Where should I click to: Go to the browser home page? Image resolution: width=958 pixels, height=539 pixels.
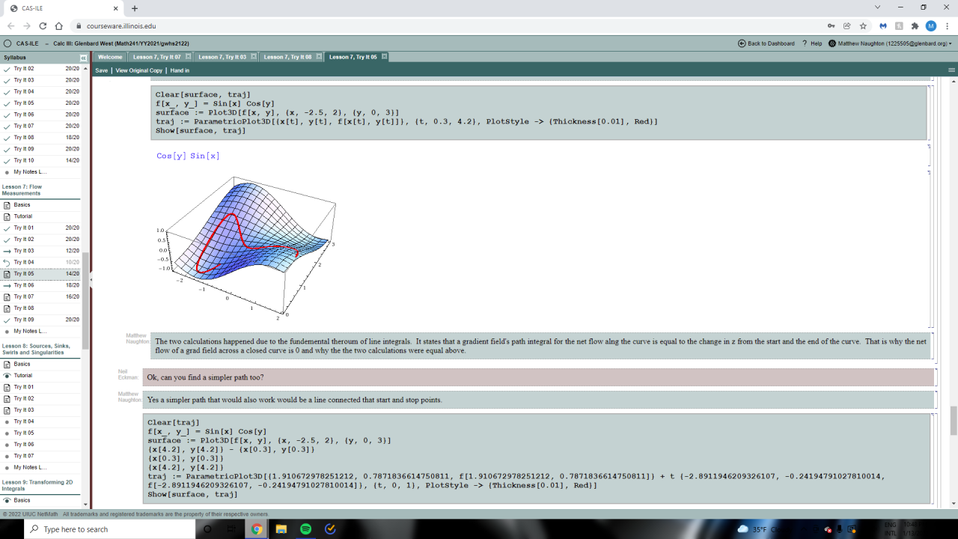pos(58,26)
